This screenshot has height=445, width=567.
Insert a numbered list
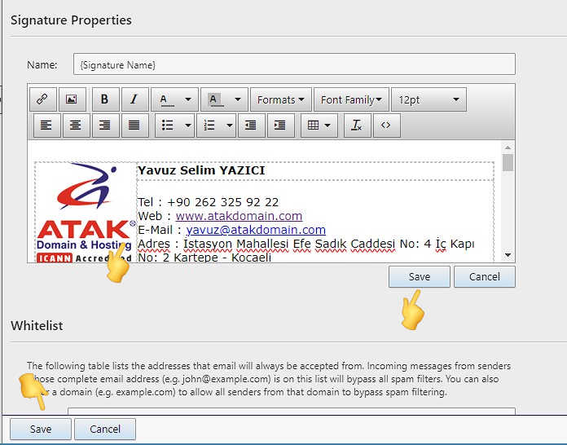click(210, 126)
